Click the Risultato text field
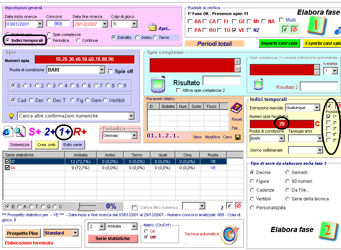Image resolution: width=341 pixels, height=250 pixels. click(x=222, y=80)
